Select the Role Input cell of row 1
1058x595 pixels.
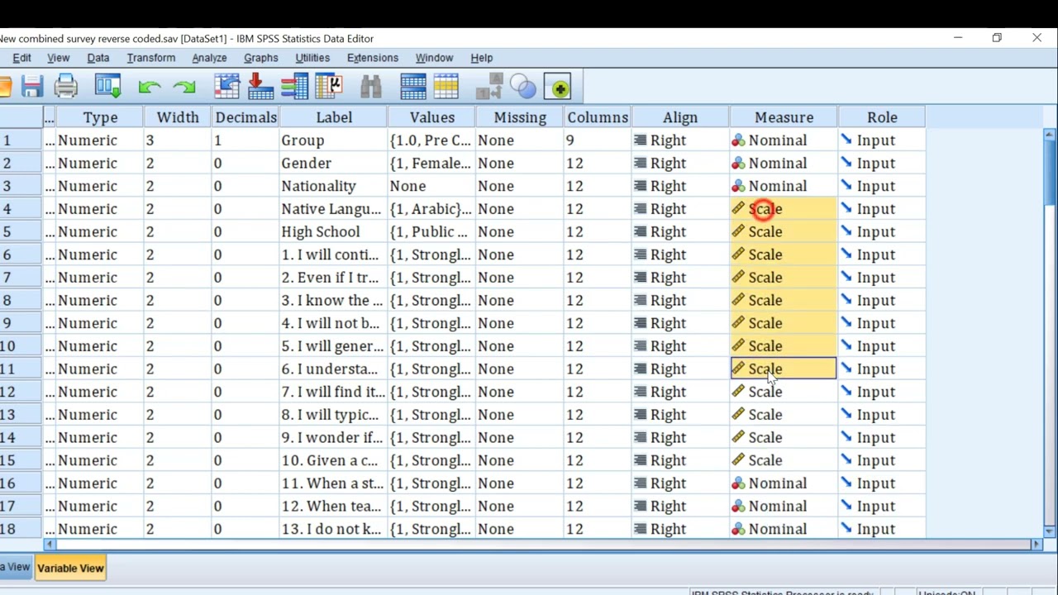[x=882, y=140]
